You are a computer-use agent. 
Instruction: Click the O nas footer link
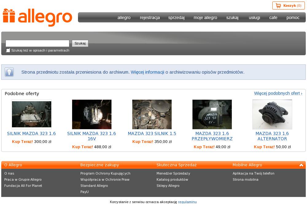tap(9, 173)
